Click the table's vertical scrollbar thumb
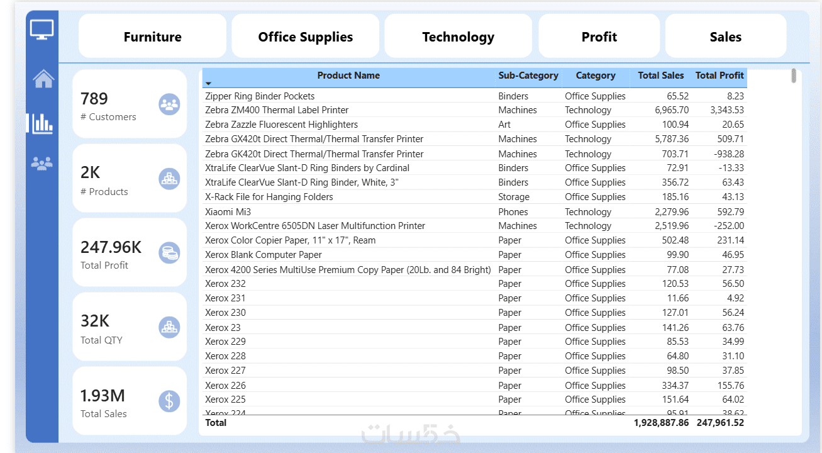The width and height of the screenshot is (822, 453). coord(794,75)
